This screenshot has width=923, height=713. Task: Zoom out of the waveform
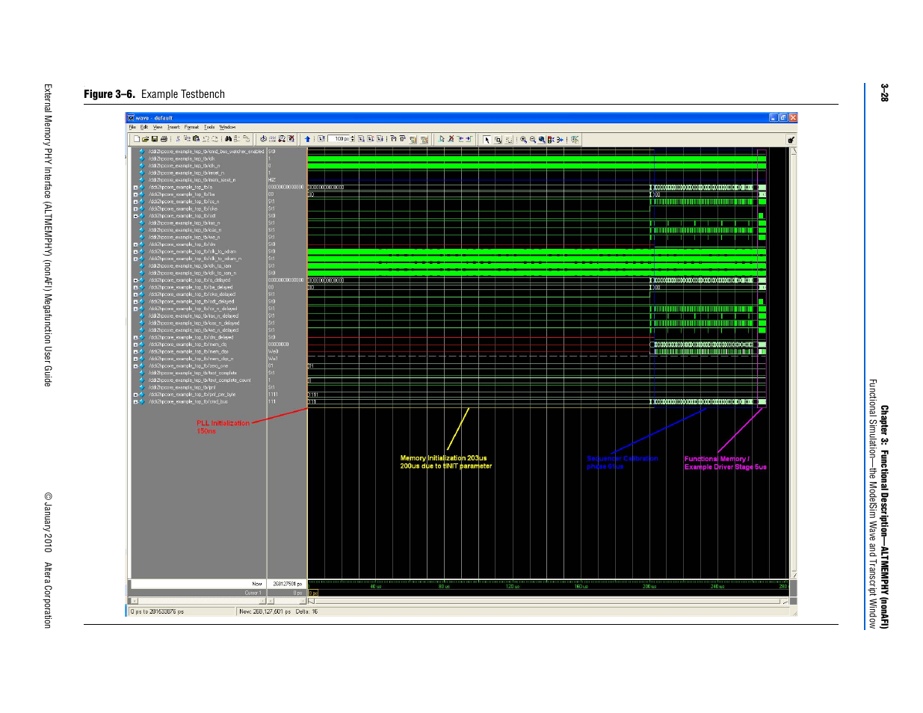533,139
